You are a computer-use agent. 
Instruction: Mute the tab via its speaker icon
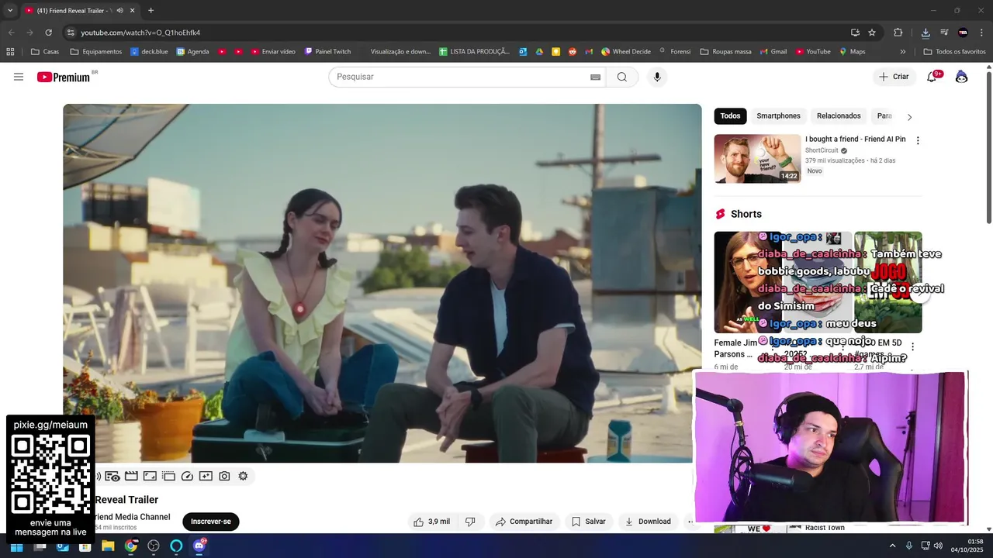(119, 10)
